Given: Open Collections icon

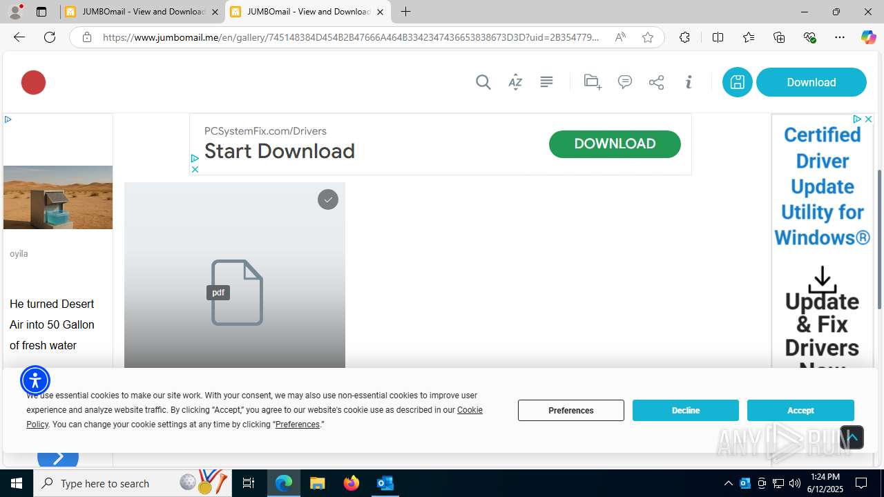Looking at the screenshot, I should coord(779,37).
